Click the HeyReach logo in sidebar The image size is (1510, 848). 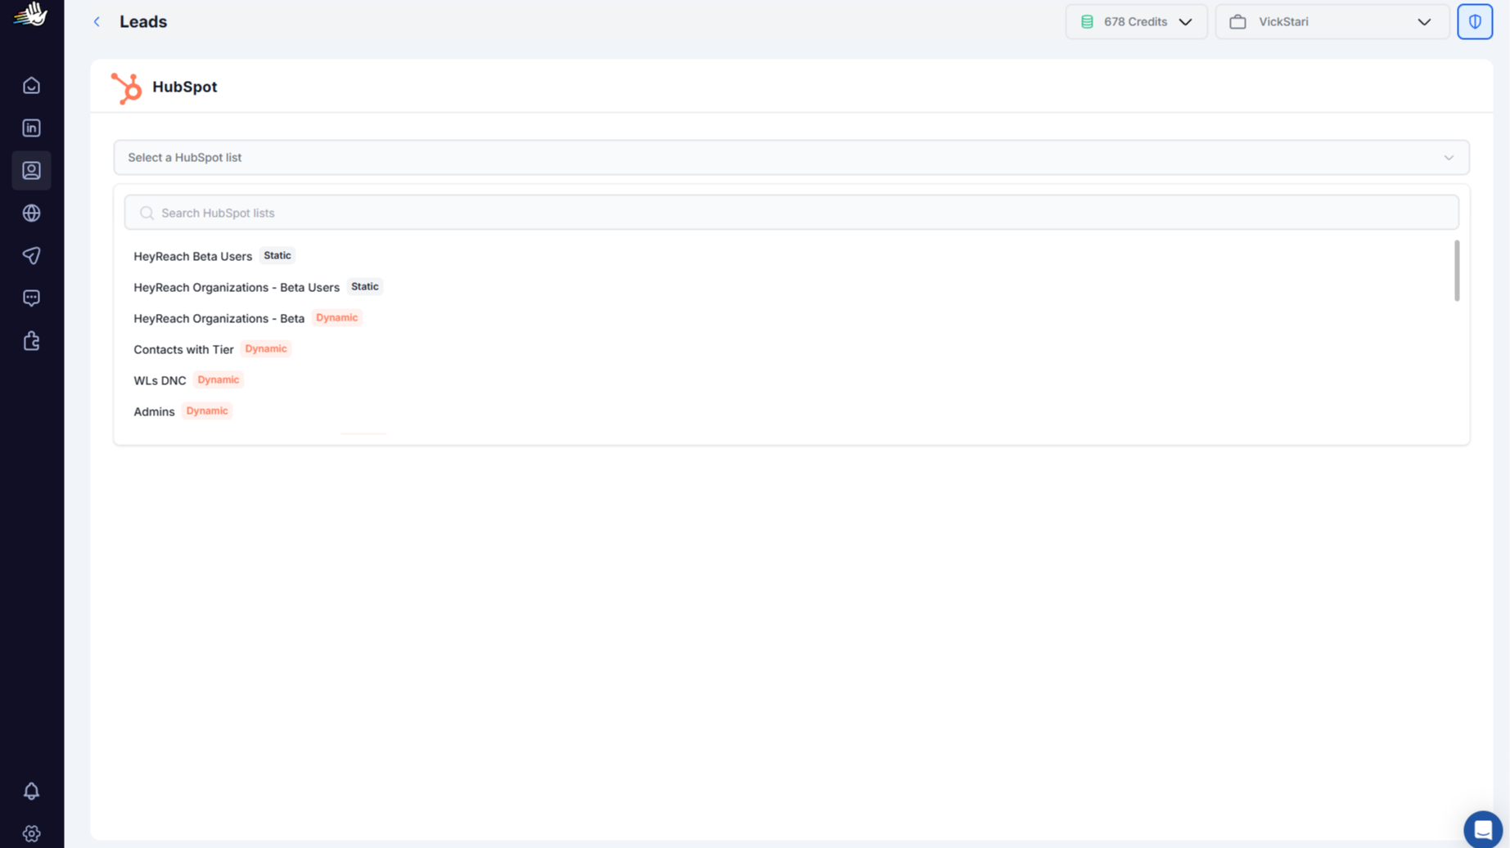31,14
